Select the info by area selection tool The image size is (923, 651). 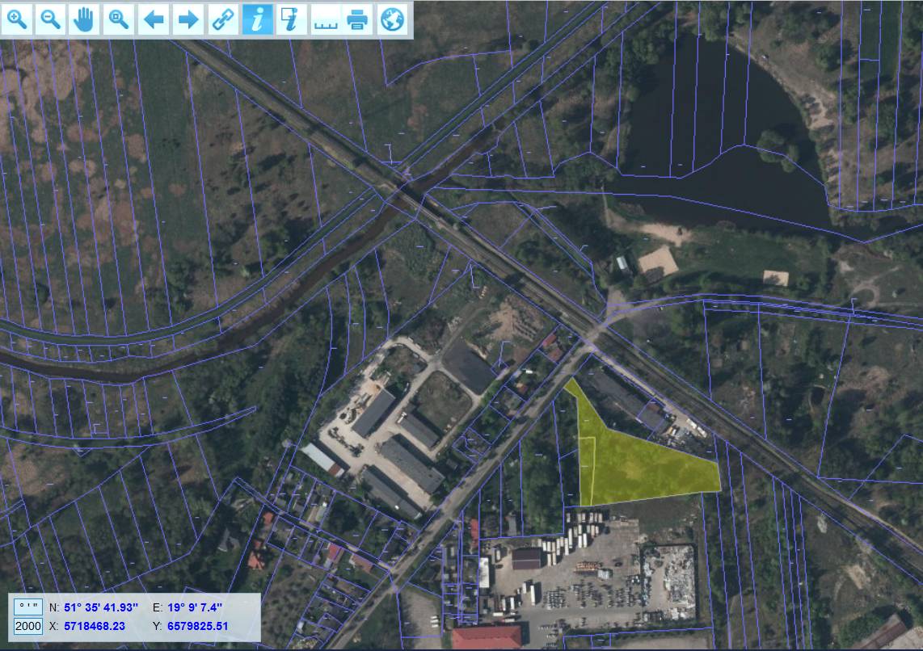pyautogui.click(x=290, y=19)
